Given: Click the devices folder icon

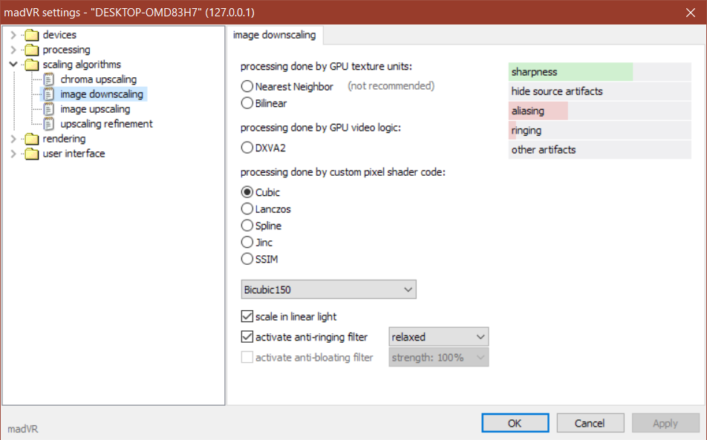Looking at the screenshot, I should (31, 35).
